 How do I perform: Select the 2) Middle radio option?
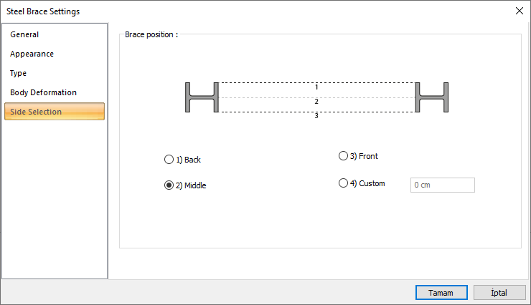click(169, 185)
